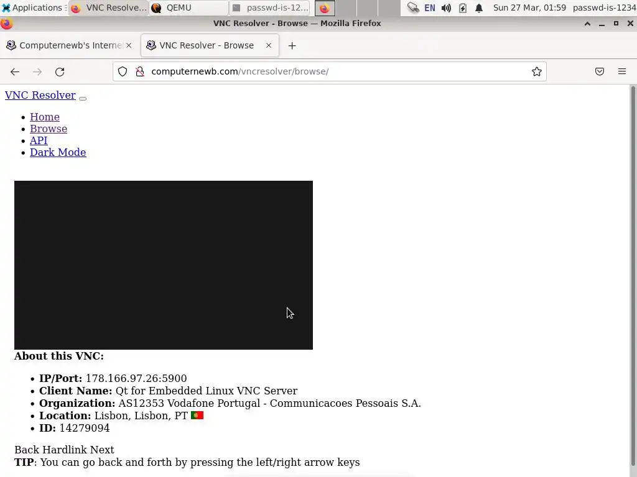The image size is (637, 477).
Task: Open the Home link
Action: click(x=45, y=117)
